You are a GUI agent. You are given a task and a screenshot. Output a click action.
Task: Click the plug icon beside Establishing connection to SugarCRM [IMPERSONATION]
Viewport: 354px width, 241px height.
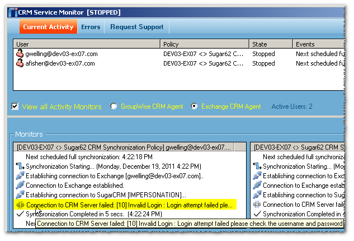coord(20,194)
